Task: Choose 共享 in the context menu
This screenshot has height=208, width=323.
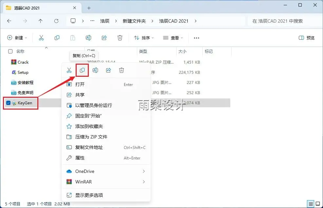Action: 106,95
